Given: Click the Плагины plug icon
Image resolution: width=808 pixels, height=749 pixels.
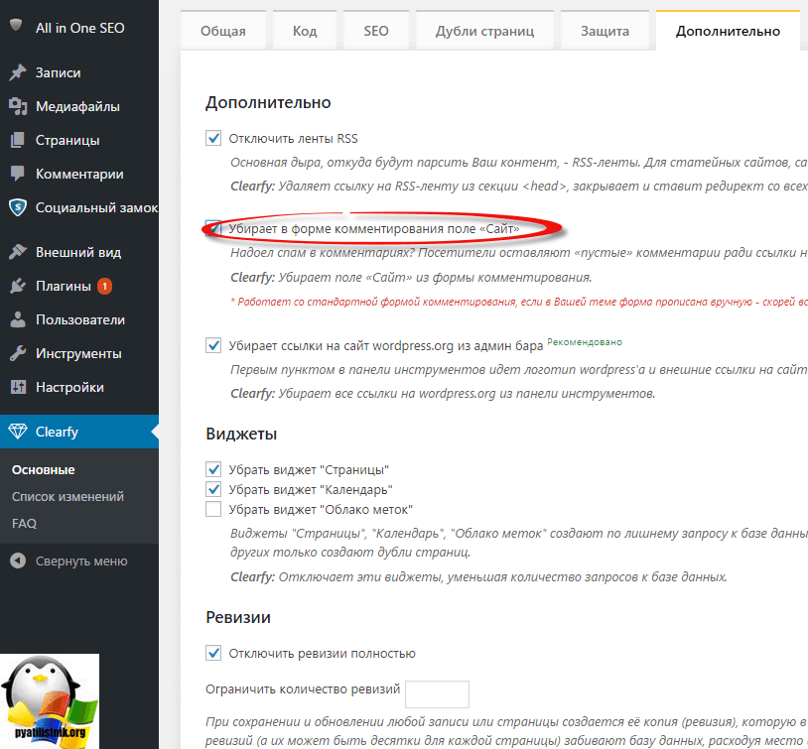Looking at the screenshot, I should pos(18,286).
